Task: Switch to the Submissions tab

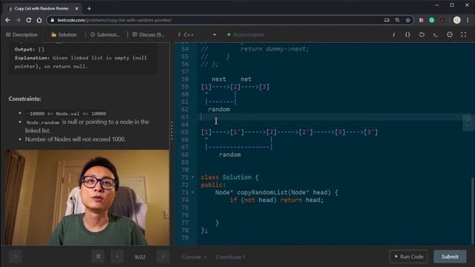Action: click(x=105, y=35)
